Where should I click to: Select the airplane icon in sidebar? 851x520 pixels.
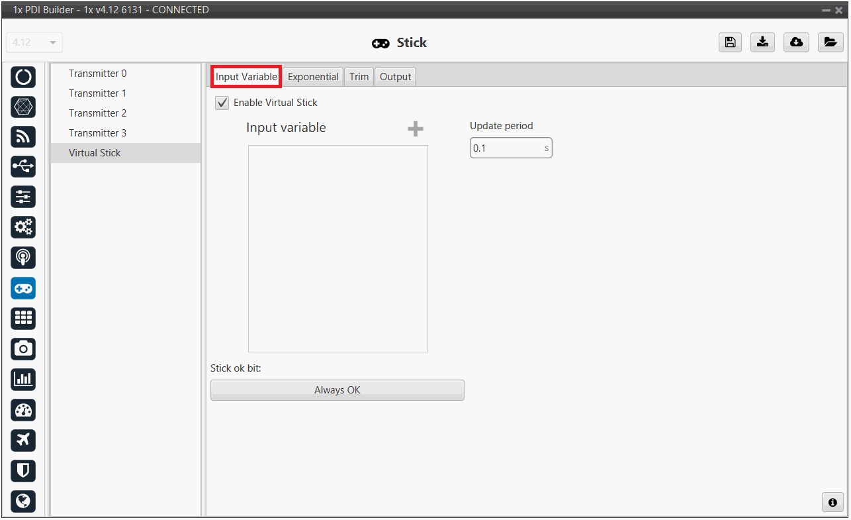(x=23, y=441)
